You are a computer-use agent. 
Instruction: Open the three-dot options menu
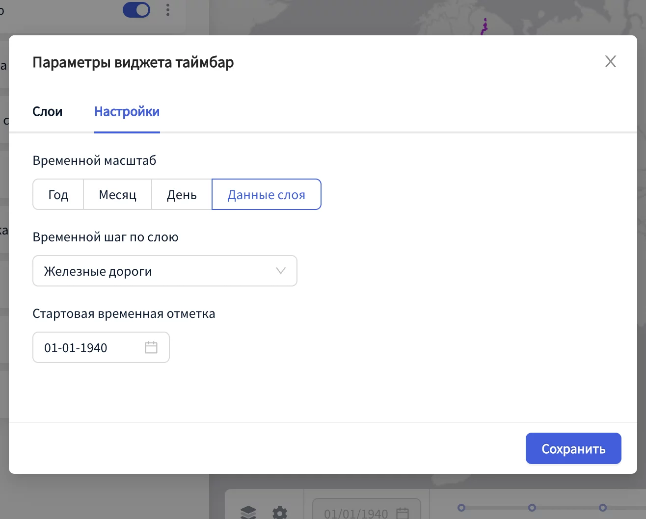pos(168,10)
